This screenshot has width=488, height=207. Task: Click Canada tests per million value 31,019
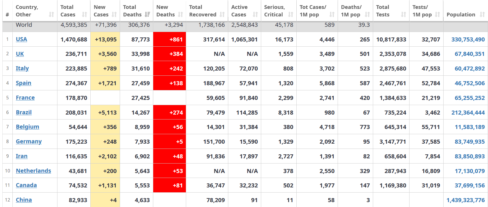coord(431,185)
